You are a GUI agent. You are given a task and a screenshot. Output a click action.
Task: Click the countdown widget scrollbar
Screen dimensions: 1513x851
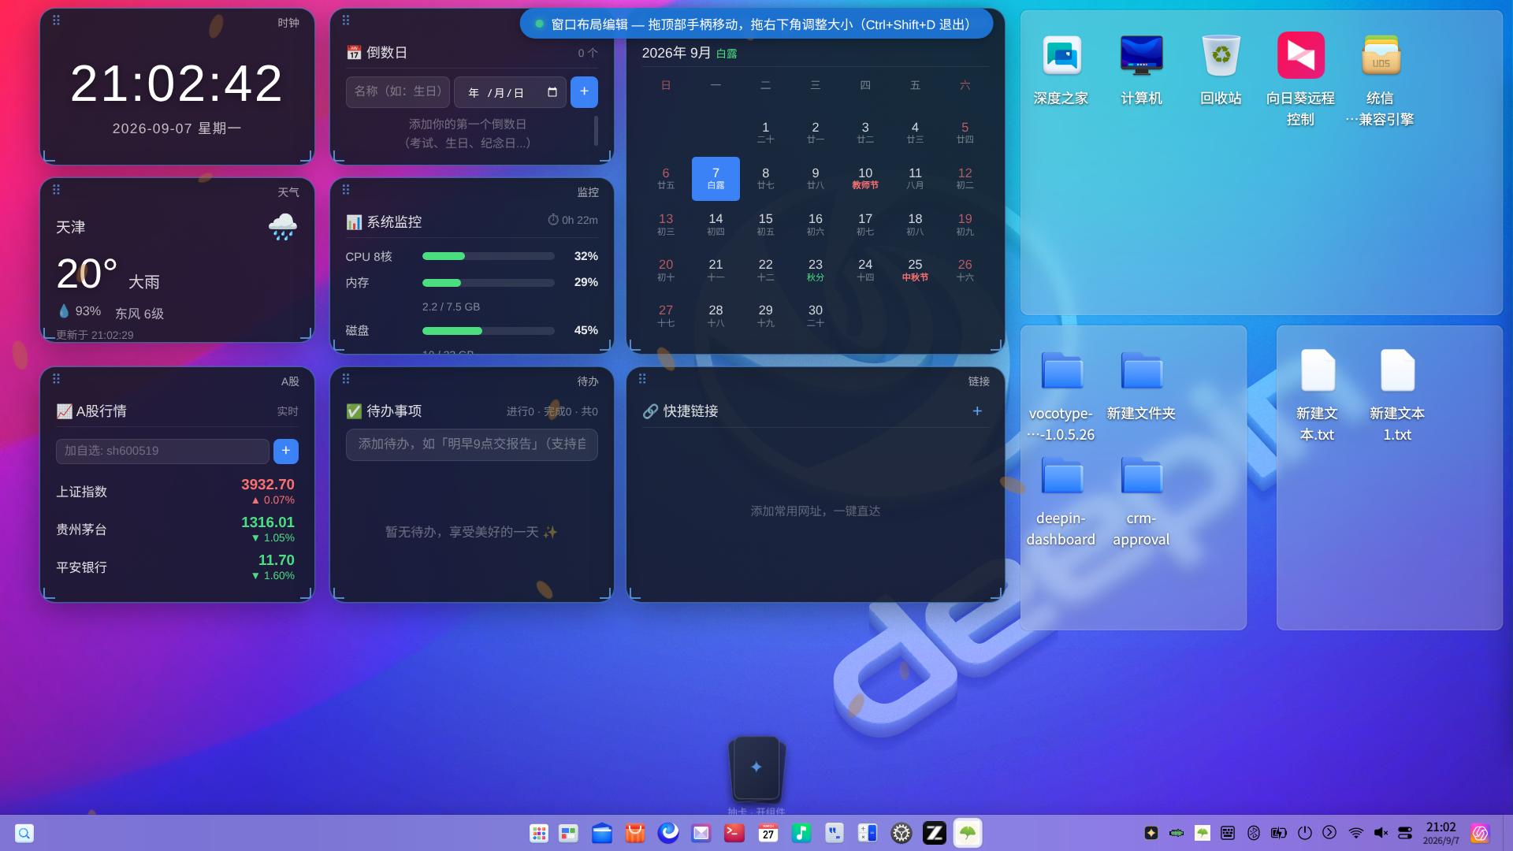[596, 131]
